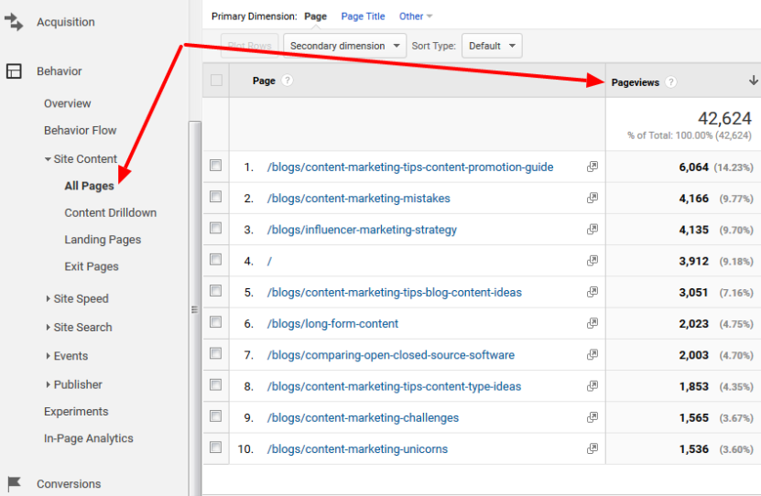Check row 8 content-type-ideas checkbox
Screen dimensions: 761x496
pos(215,384)
